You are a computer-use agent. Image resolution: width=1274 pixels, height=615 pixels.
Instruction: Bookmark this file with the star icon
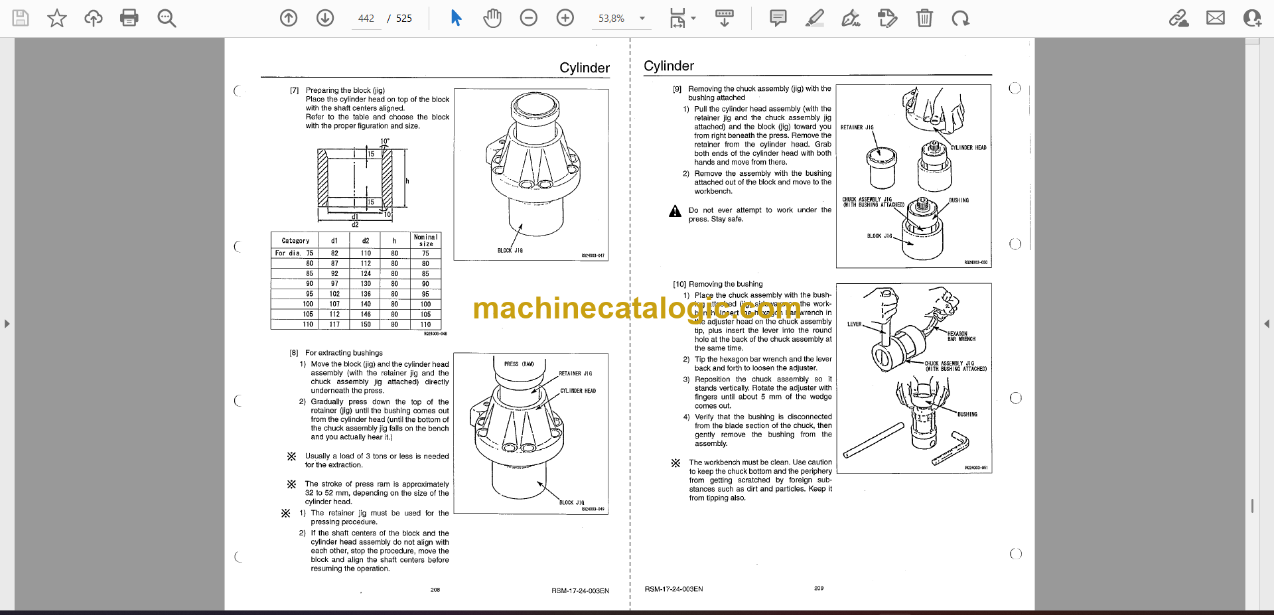57,18
